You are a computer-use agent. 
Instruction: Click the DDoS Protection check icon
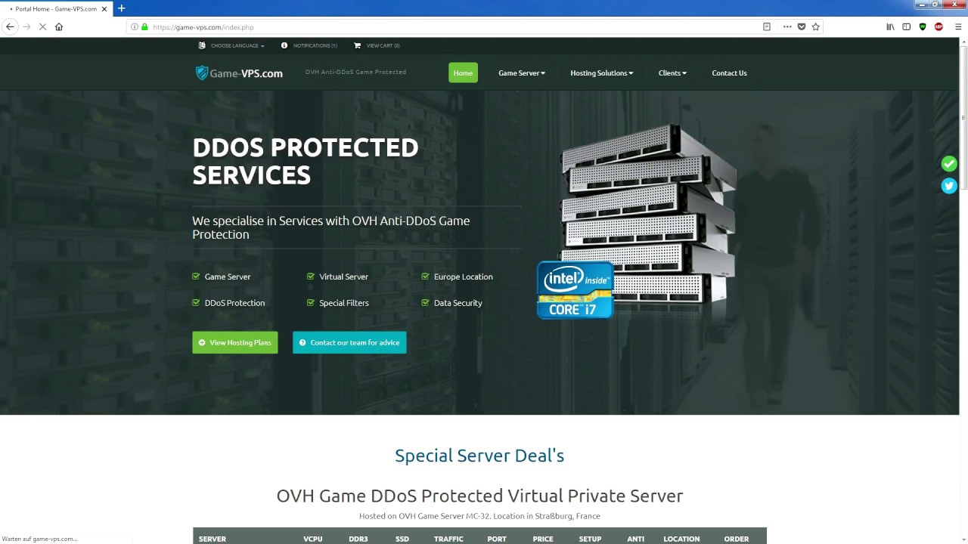(196, 302)
